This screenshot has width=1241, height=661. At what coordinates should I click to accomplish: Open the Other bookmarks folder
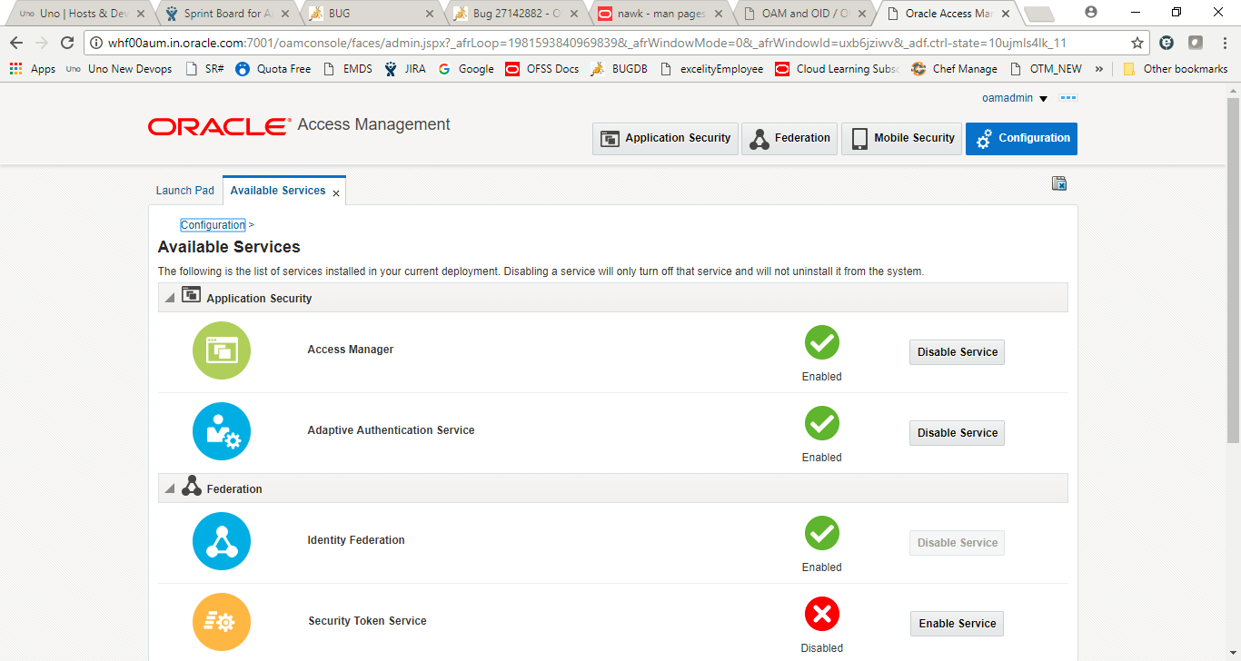pos(1175,69)
